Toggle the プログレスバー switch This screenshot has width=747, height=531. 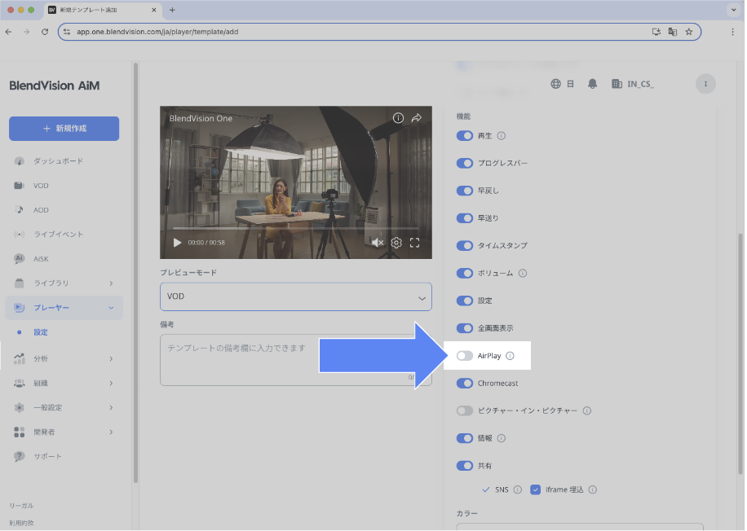coord(465,163)
